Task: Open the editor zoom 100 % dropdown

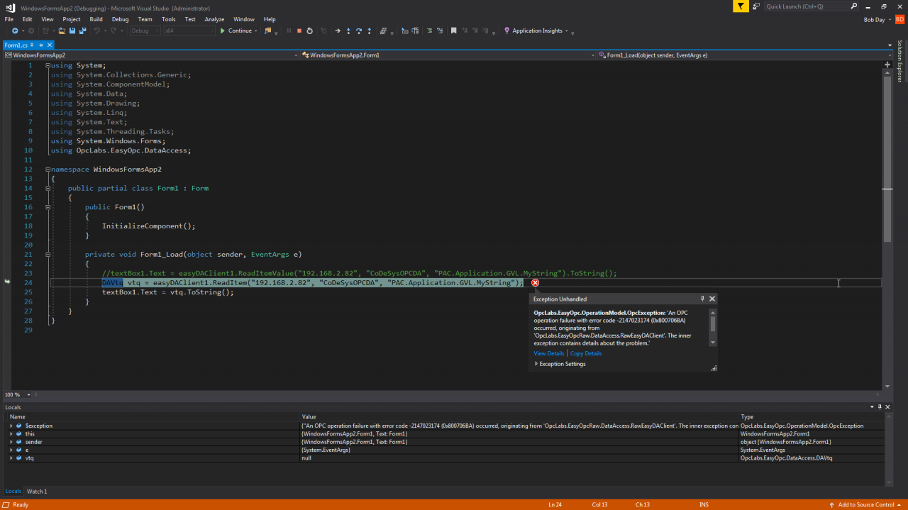Action: coord(29,395)
